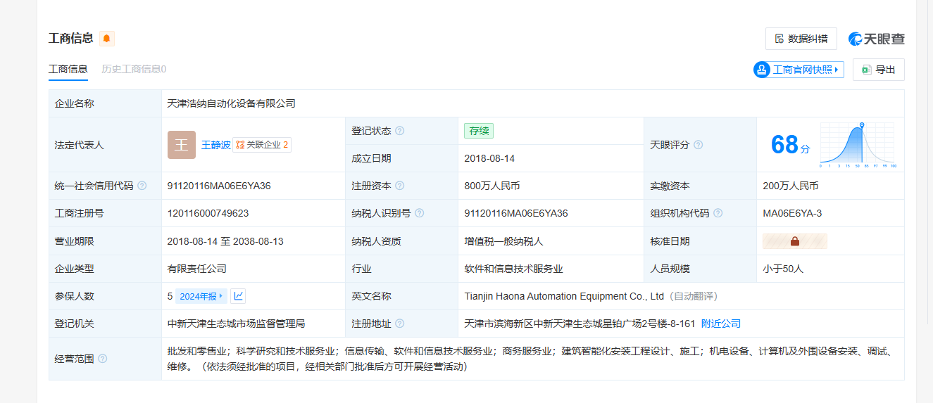Select registration authority 中新天津生态城市场监督管理局
Screen dimensions: 933x403
tap(236, 324)
